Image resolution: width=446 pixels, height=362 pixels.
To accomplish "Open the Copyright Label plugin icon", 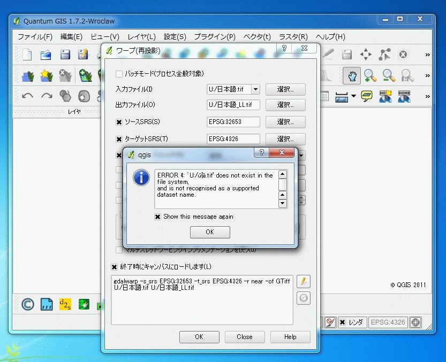I will point(27,304).
